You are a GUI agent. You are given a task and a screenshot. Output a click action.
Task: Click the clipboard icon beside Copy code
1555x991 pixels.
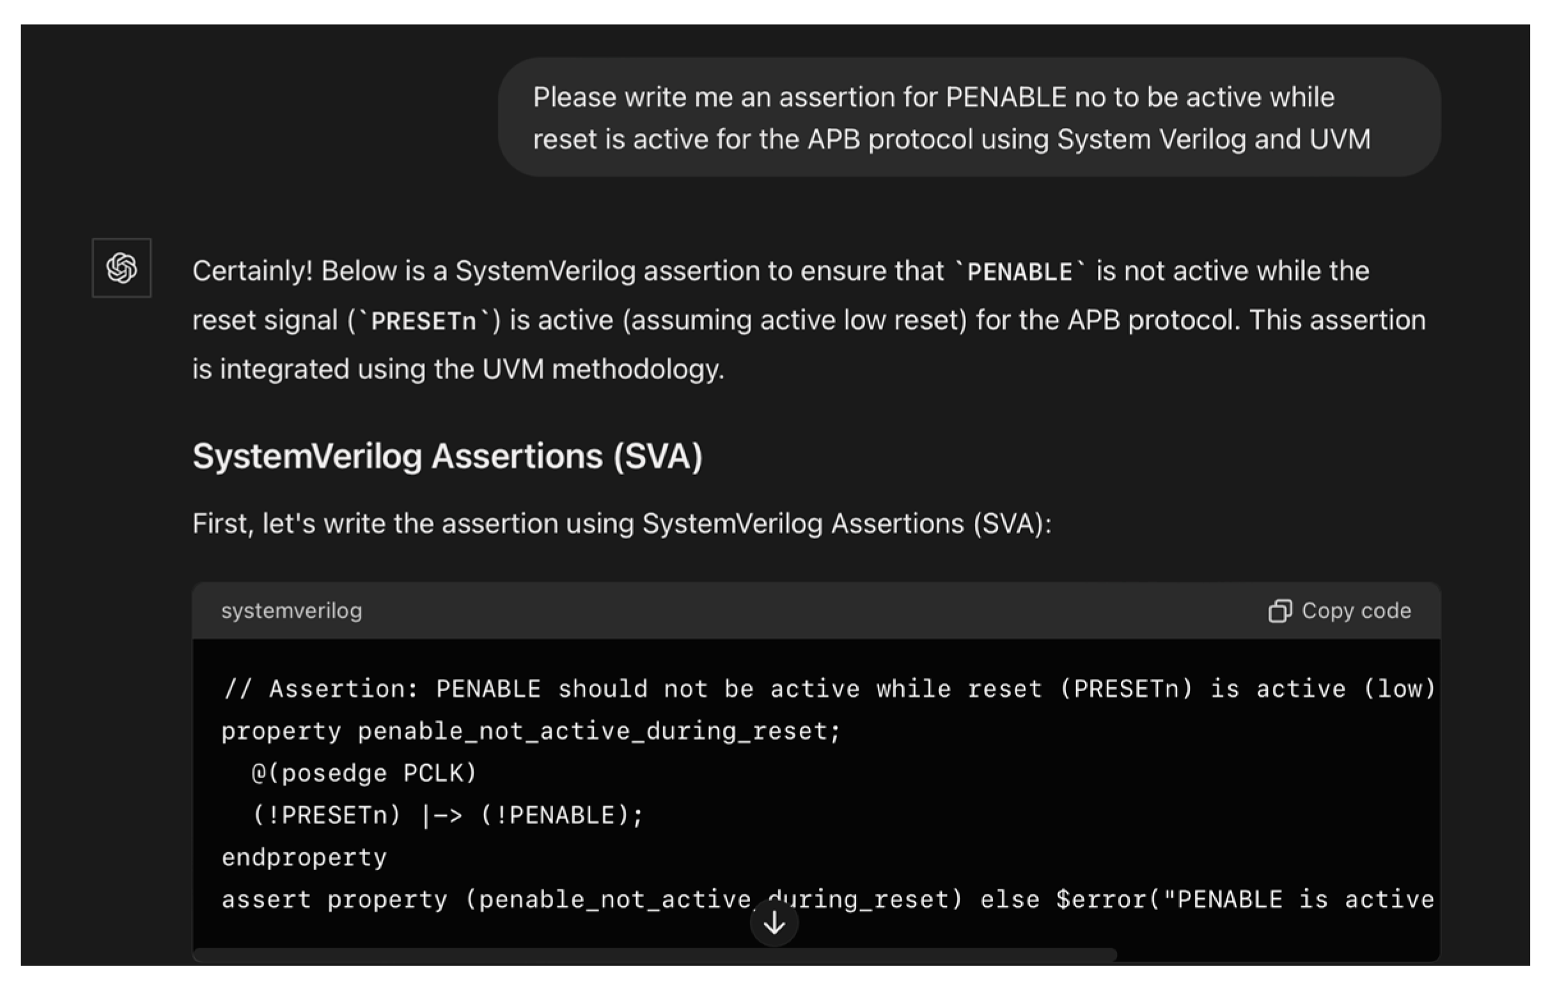pos(1279,611)
